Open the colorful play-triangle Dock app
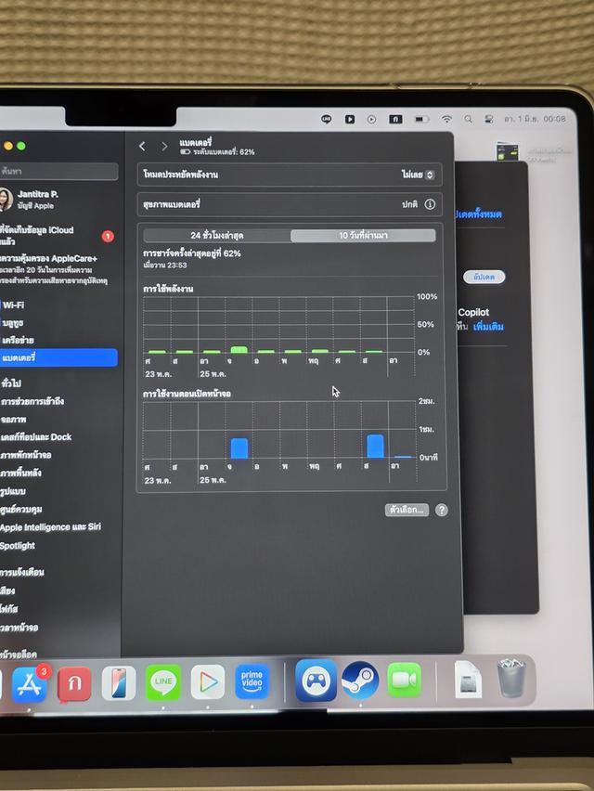The image size is (594, 791). (208, 682)
